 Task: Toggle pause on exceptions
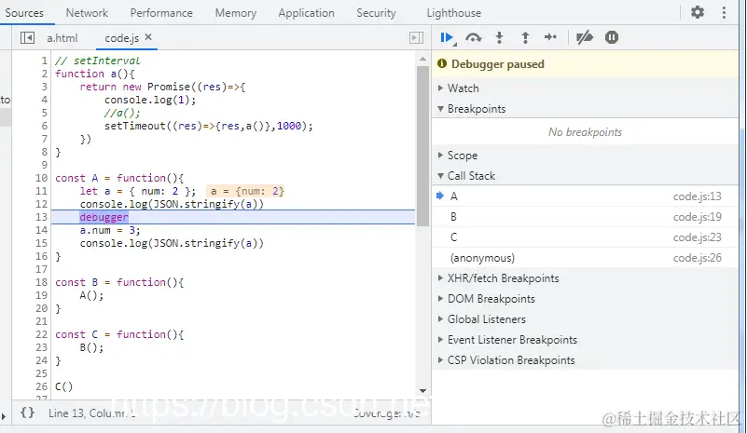pyautogui.click(x=612, y=37)
